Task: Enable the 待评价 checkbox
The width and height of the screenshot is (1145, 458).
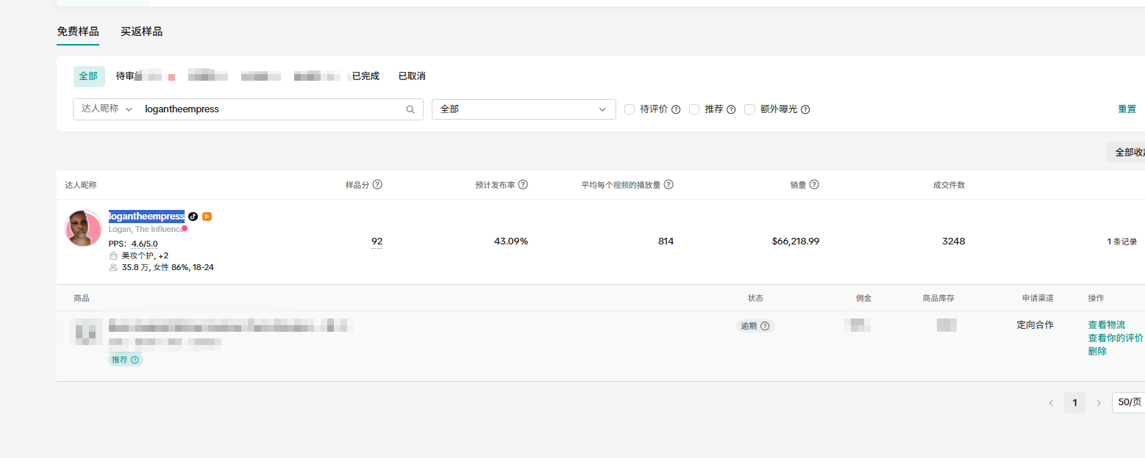Action: coord(629,109)
